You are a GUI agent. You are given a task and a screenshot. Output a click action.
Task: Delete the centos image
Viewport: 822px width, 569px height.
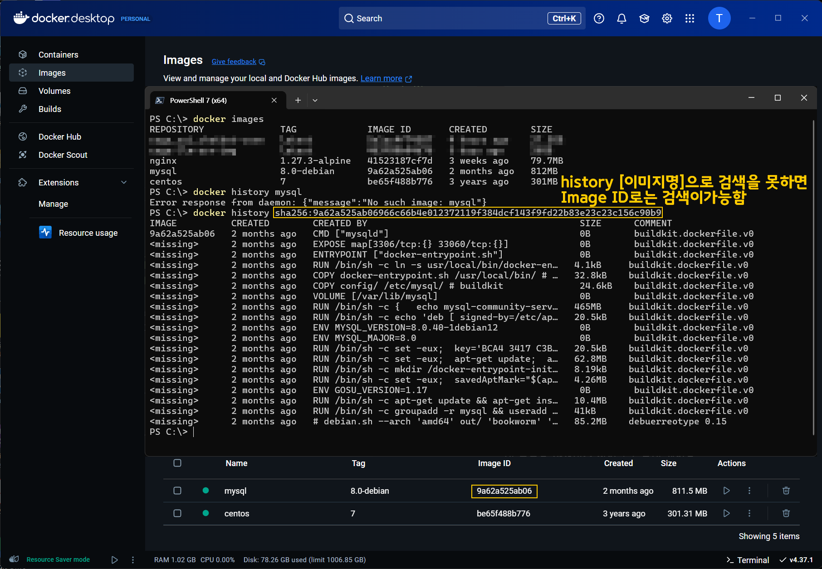tap(786, 513)
